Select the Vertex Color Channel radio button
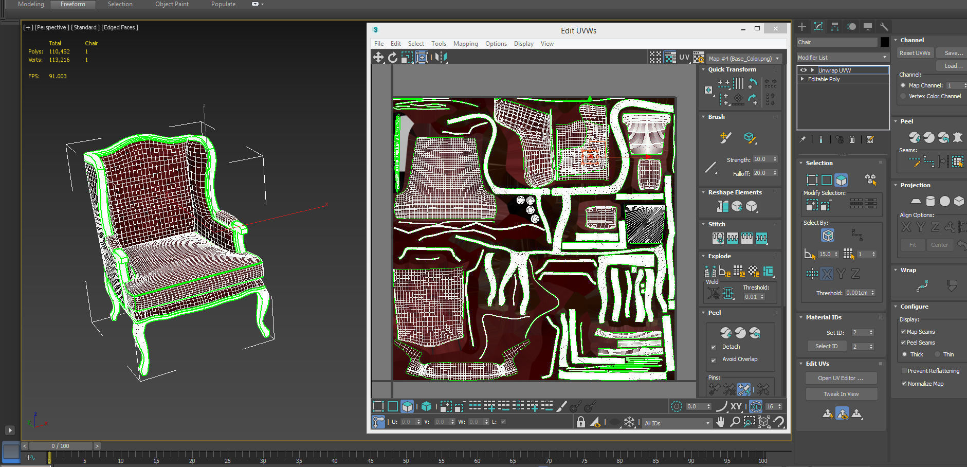 point(903,96)
